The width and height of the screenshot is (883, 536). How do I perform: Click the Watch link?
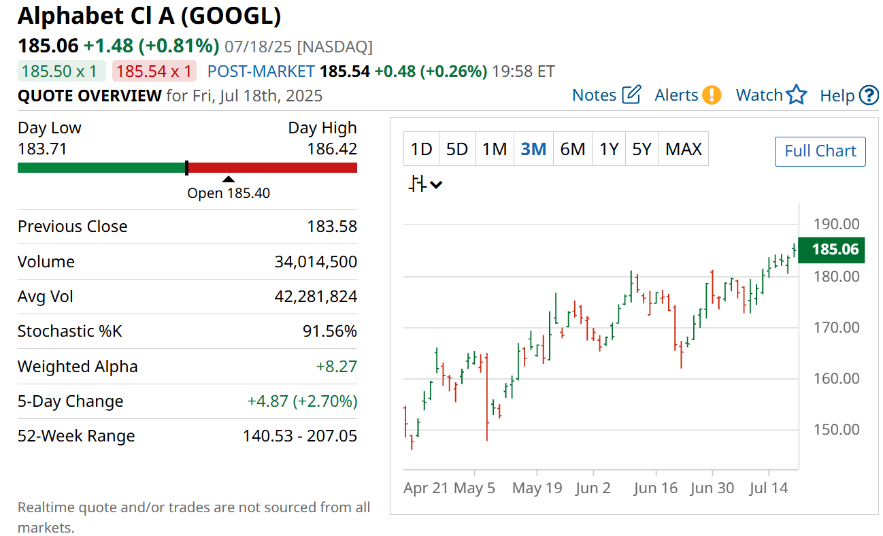tap(759, 95)
